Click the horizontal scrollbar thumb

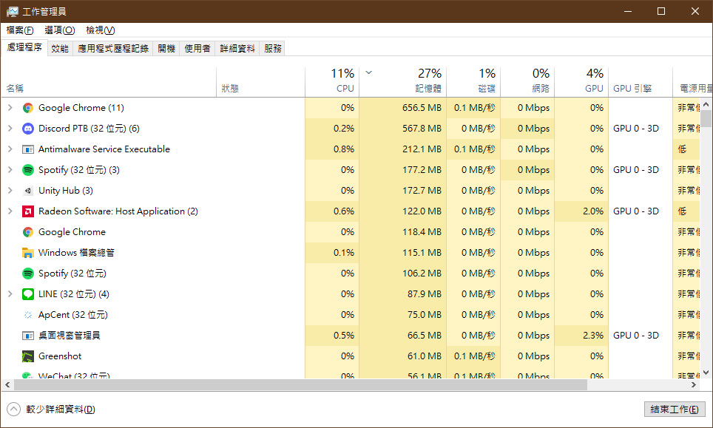pos(300,385)
